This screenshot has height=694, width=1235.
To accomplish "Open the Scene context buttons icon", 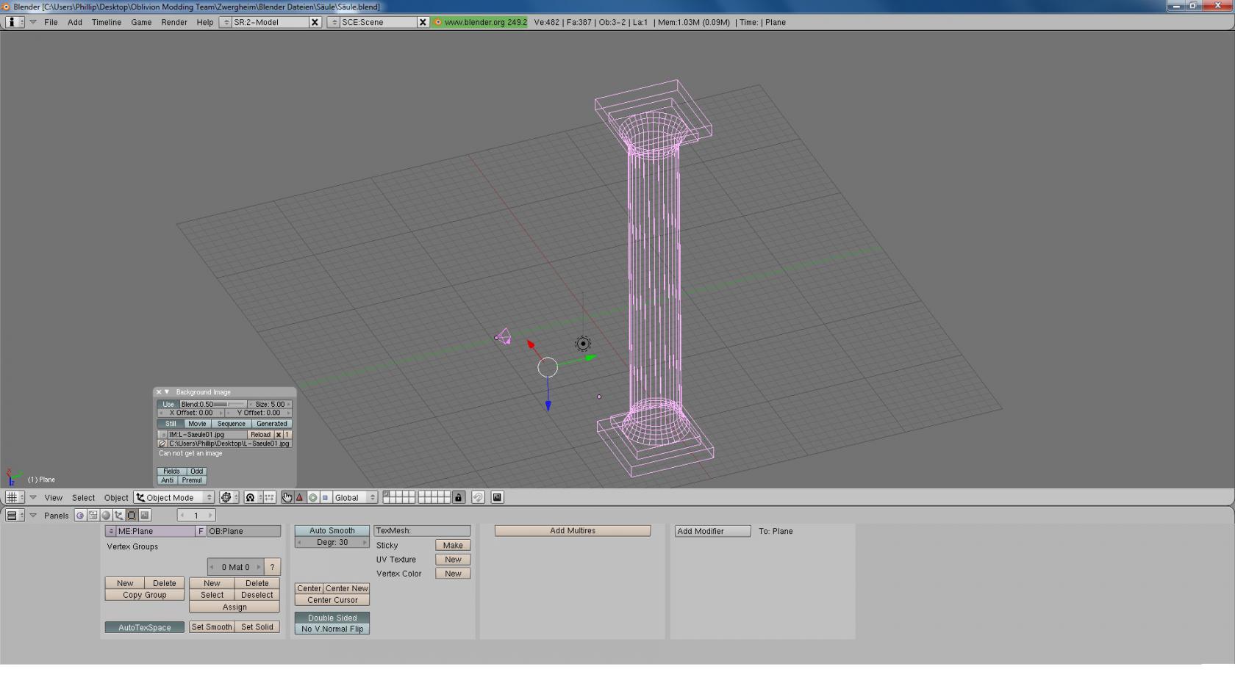I will click(145, 516).
